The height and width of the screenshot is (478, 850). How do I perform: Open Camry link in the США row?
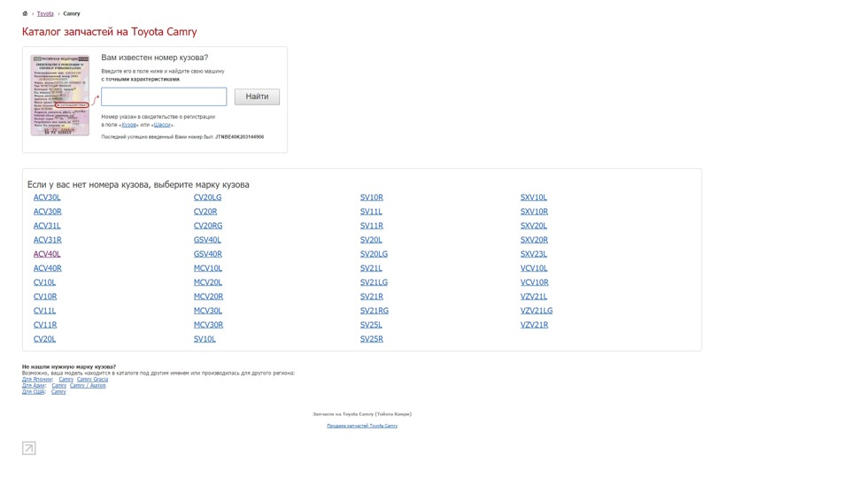(58, 392)
